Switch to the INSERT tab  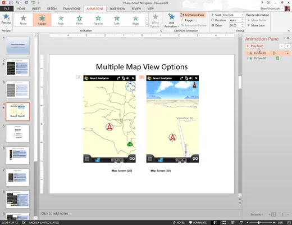point(36,8)
